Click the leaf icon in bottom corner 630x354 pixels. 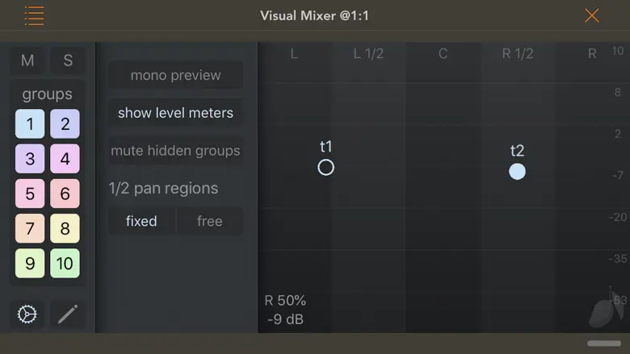pyautogui.click(x=603, y=310)
